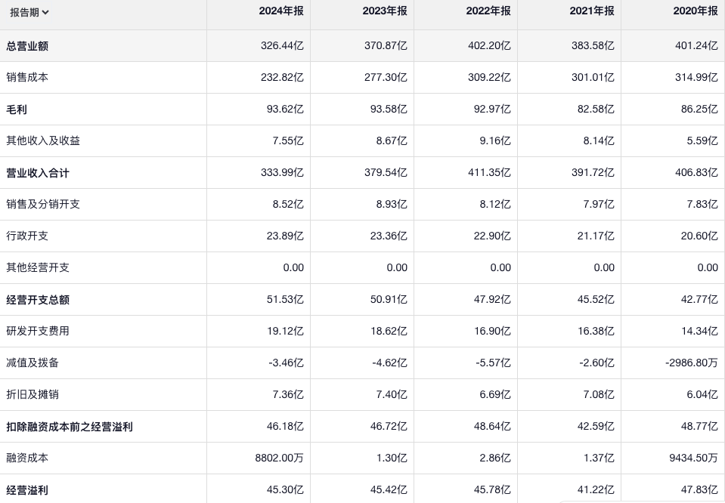
Task: Click the 其他收入及收益 row label
Action: click(x=43, y=141)
